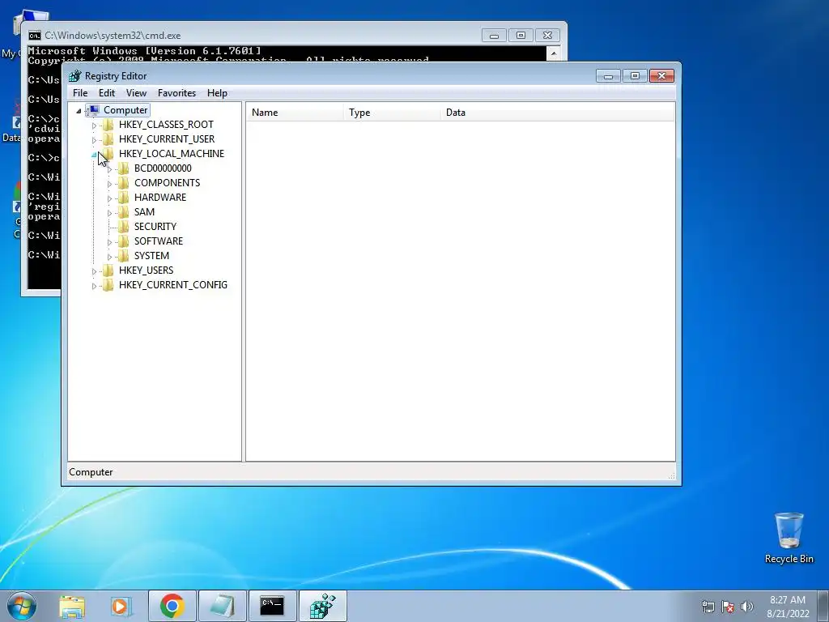Click the Show desktop button

(x=823, y=606)
